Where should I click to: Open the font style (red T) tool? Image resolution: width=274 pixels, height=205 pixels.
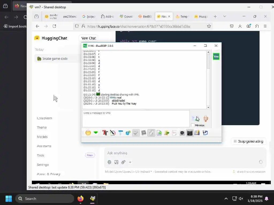click(105, 133)
